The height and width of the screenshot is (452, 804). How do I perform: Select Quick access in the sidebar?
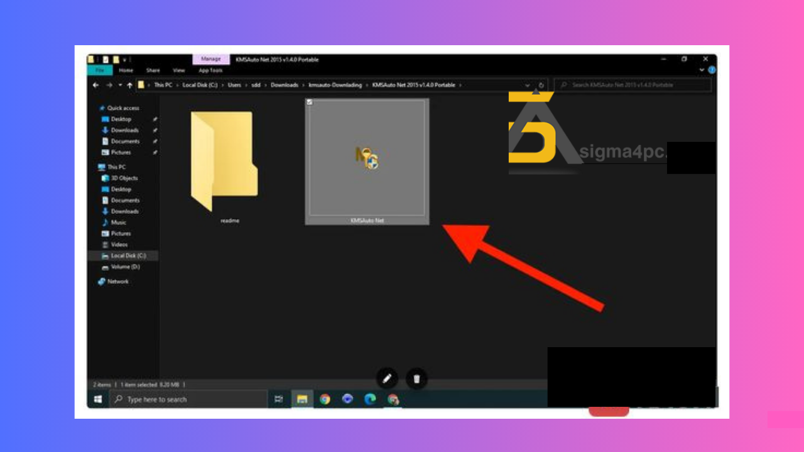tap(122, 108)
